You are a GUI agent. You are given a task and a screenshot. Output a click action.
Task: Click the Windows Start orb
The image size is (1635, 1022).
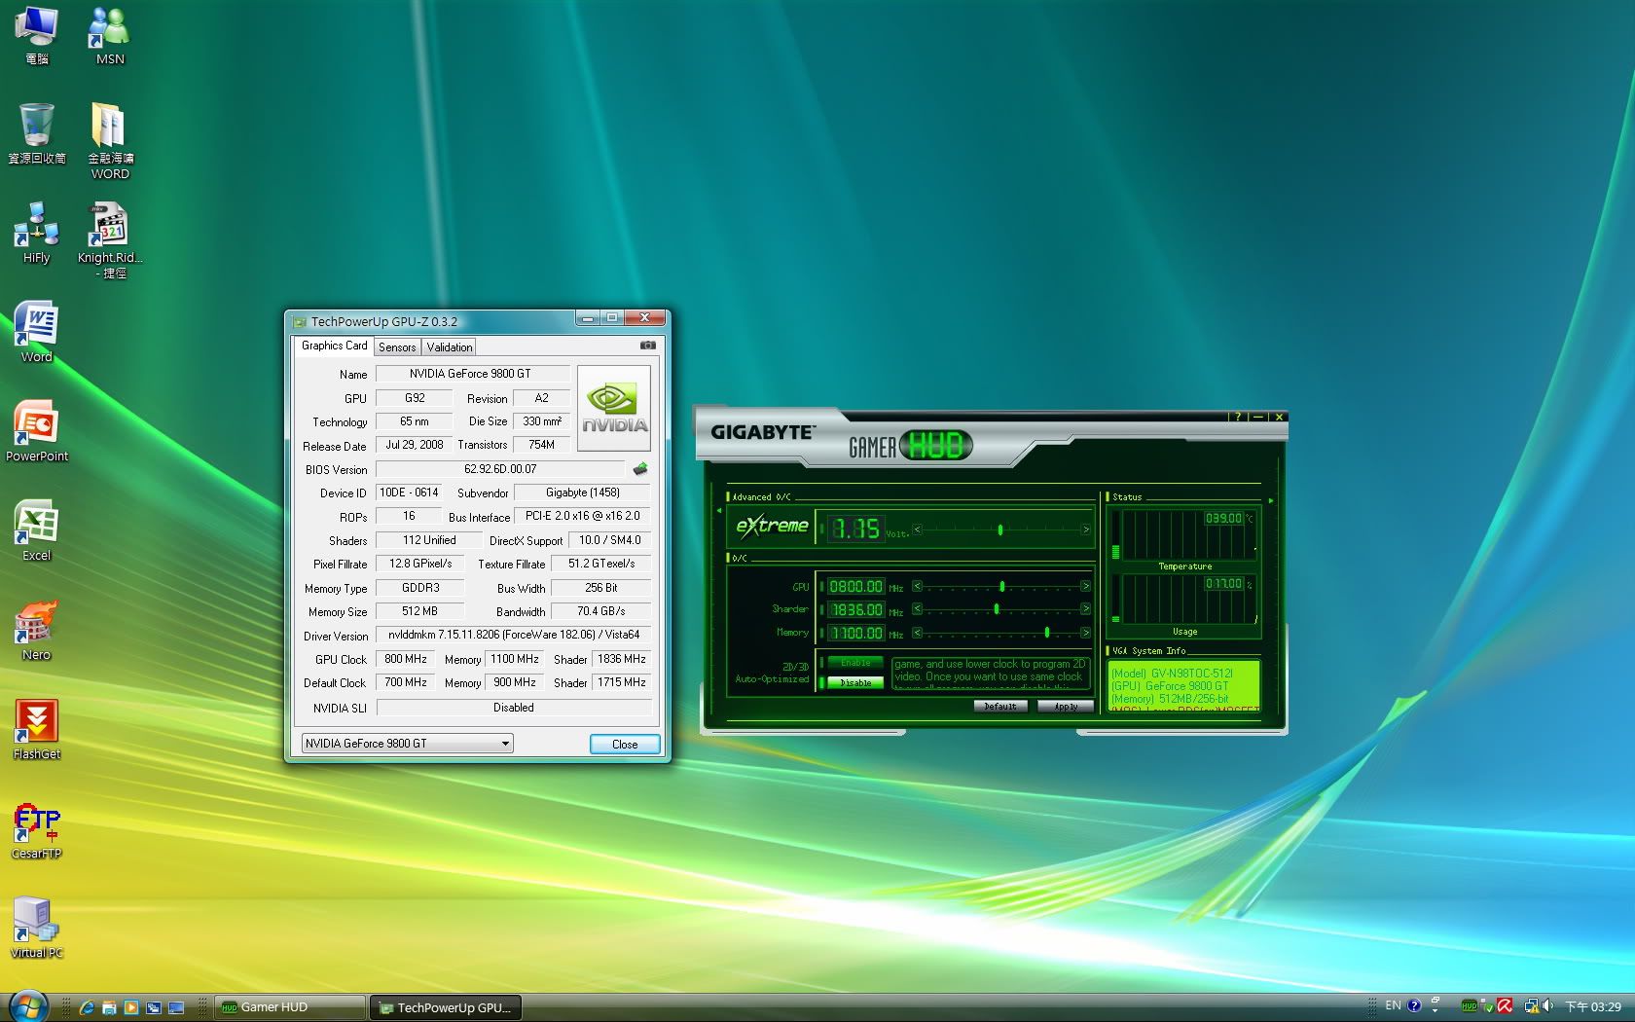tap(27, 1006)
